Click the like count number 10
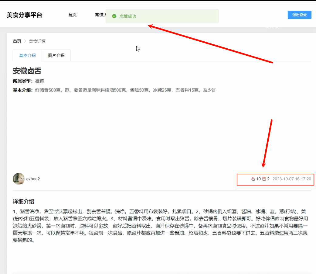316x274 pixels. pos(258,179)
